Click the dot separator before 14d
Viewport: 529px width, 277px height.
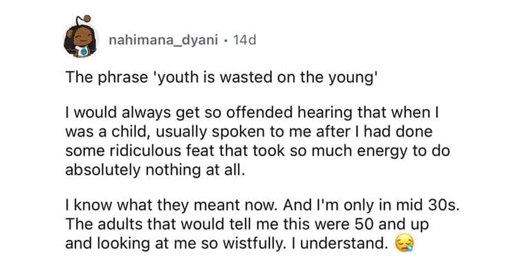(225, 41)
